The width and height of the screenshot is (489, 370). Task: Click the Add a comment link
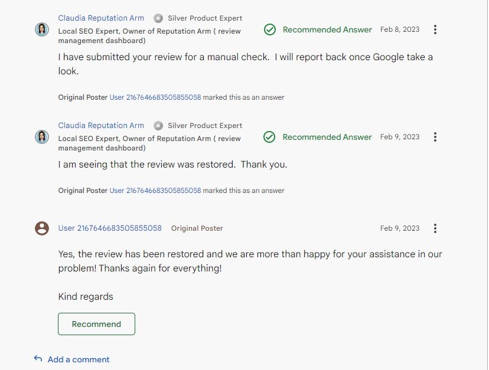[79, 359]
